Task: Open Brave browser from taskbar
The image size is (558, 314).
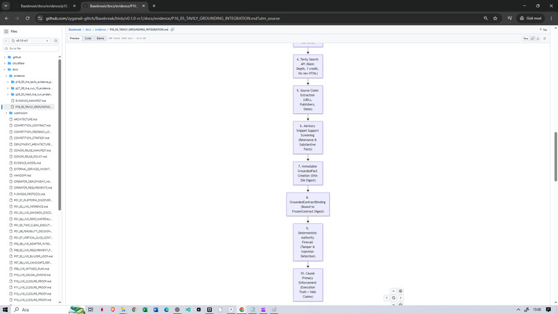Action: click(x=113, y=310)
